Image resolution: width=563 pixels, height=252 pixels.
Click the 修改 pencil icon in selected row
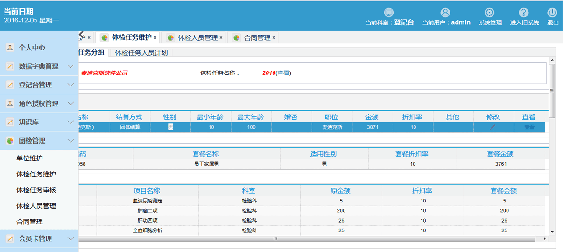pos(493,127)
